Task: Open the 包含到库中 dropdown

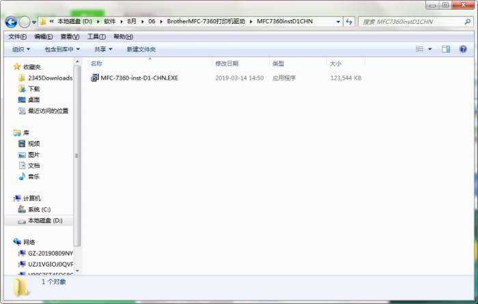Action: click(62, 49)
